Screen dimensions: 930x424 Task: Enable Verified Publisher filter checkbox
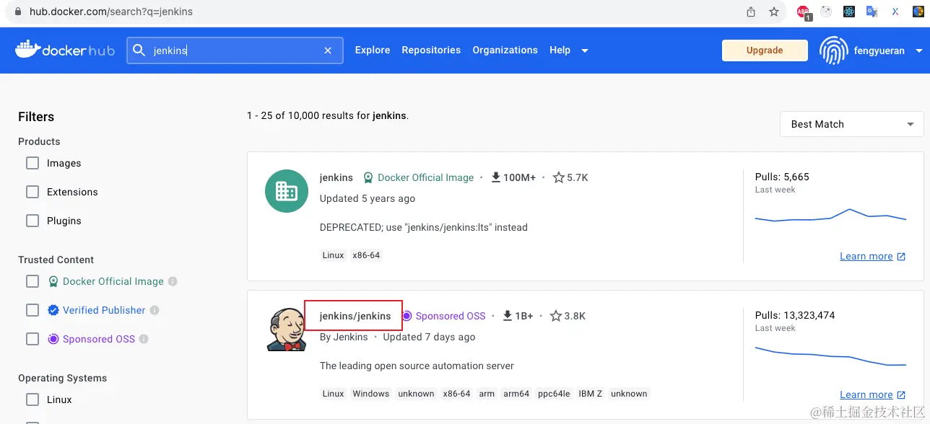point(32,310)
